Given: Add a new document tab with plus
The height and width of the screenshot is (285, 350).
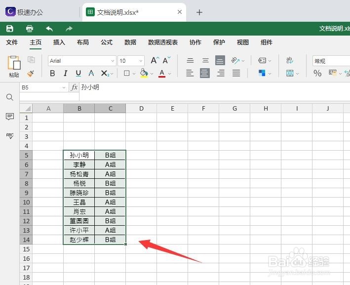Looking at the screenshot, I should (199, 12).
